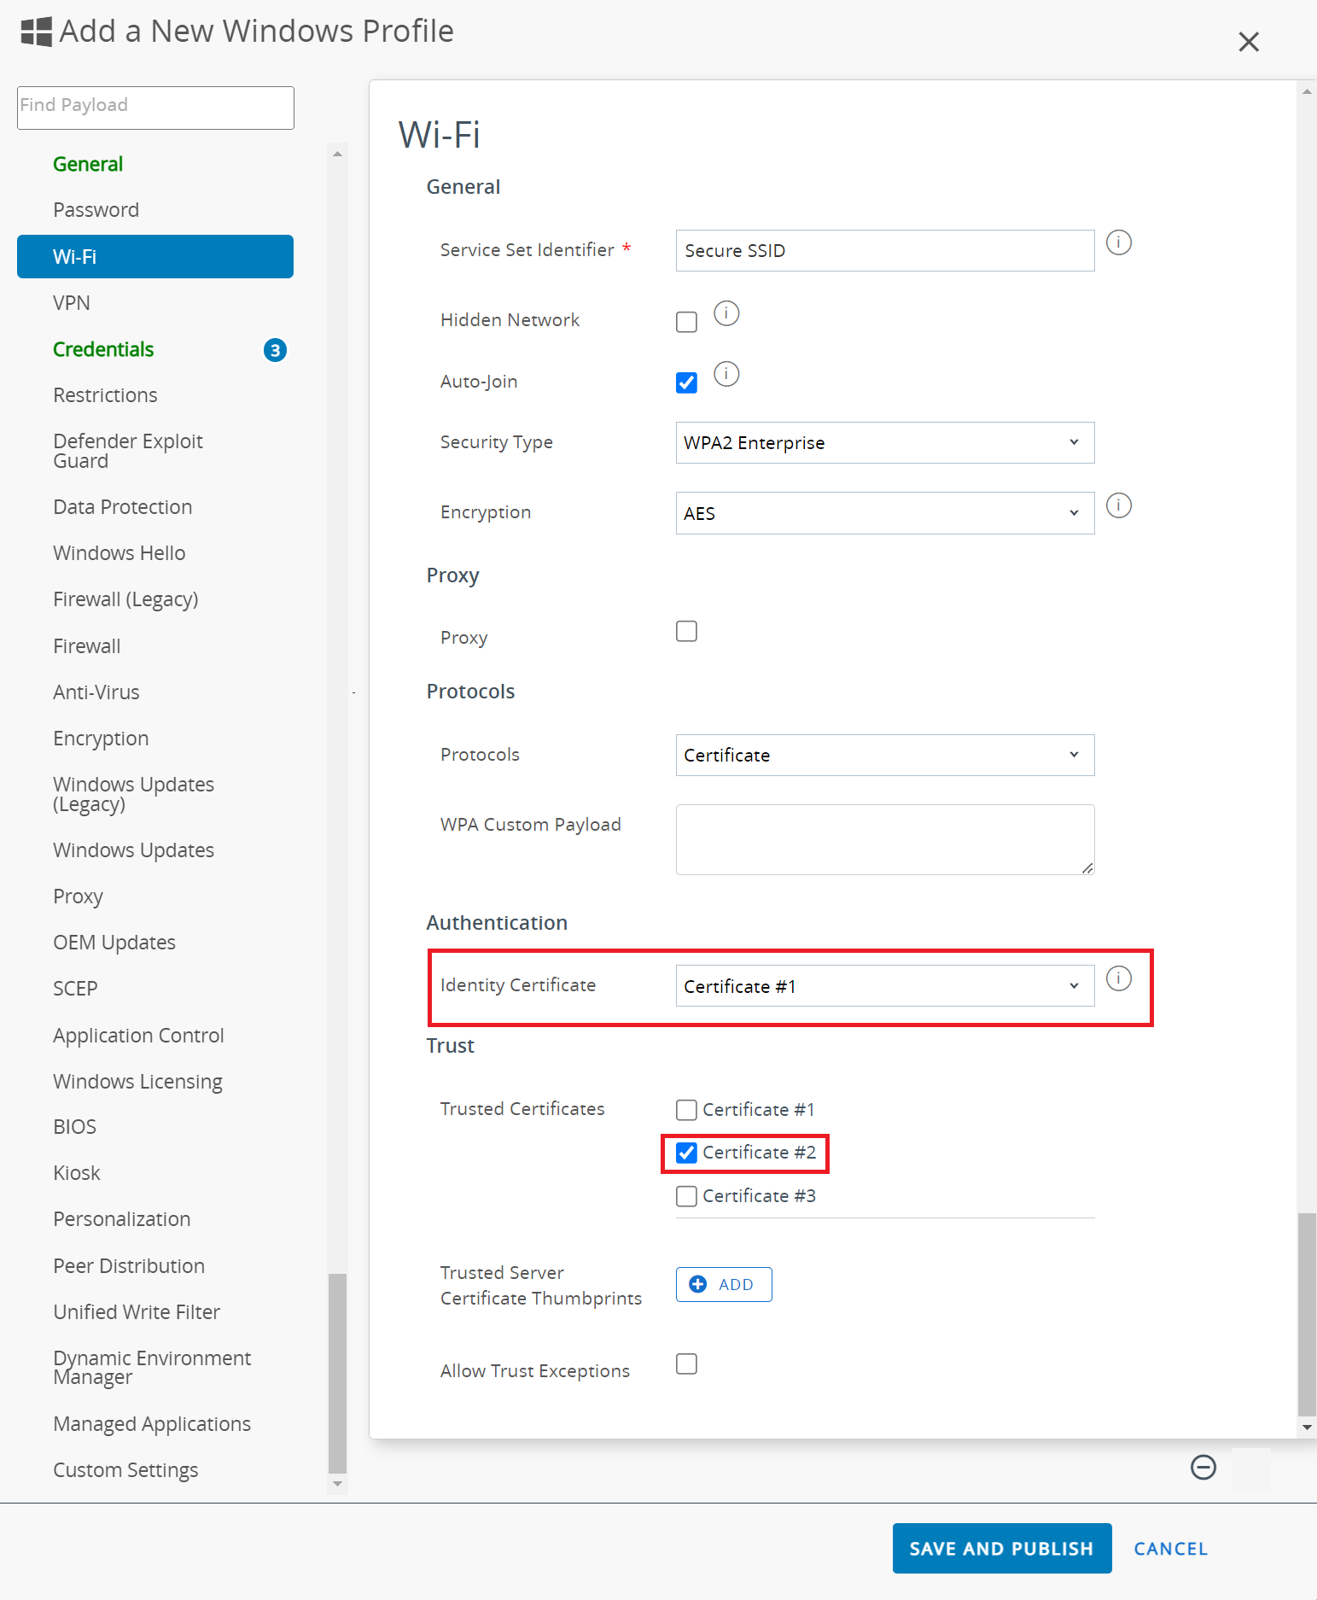The width and height of the screenshot is (1317, 1600).
Task: Enable the Hidden Network checkbox
Action: coord(686,322)
